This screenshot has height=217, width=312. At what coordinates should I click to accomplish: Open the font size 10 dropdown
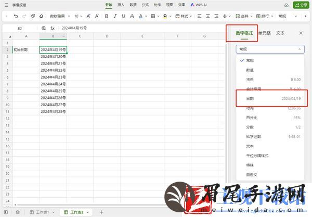coord(78,16)
